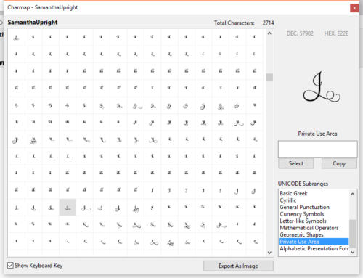This screenshot has height=278, width=363.
Task: Click the Select button
Action: (x=296, y=163)
